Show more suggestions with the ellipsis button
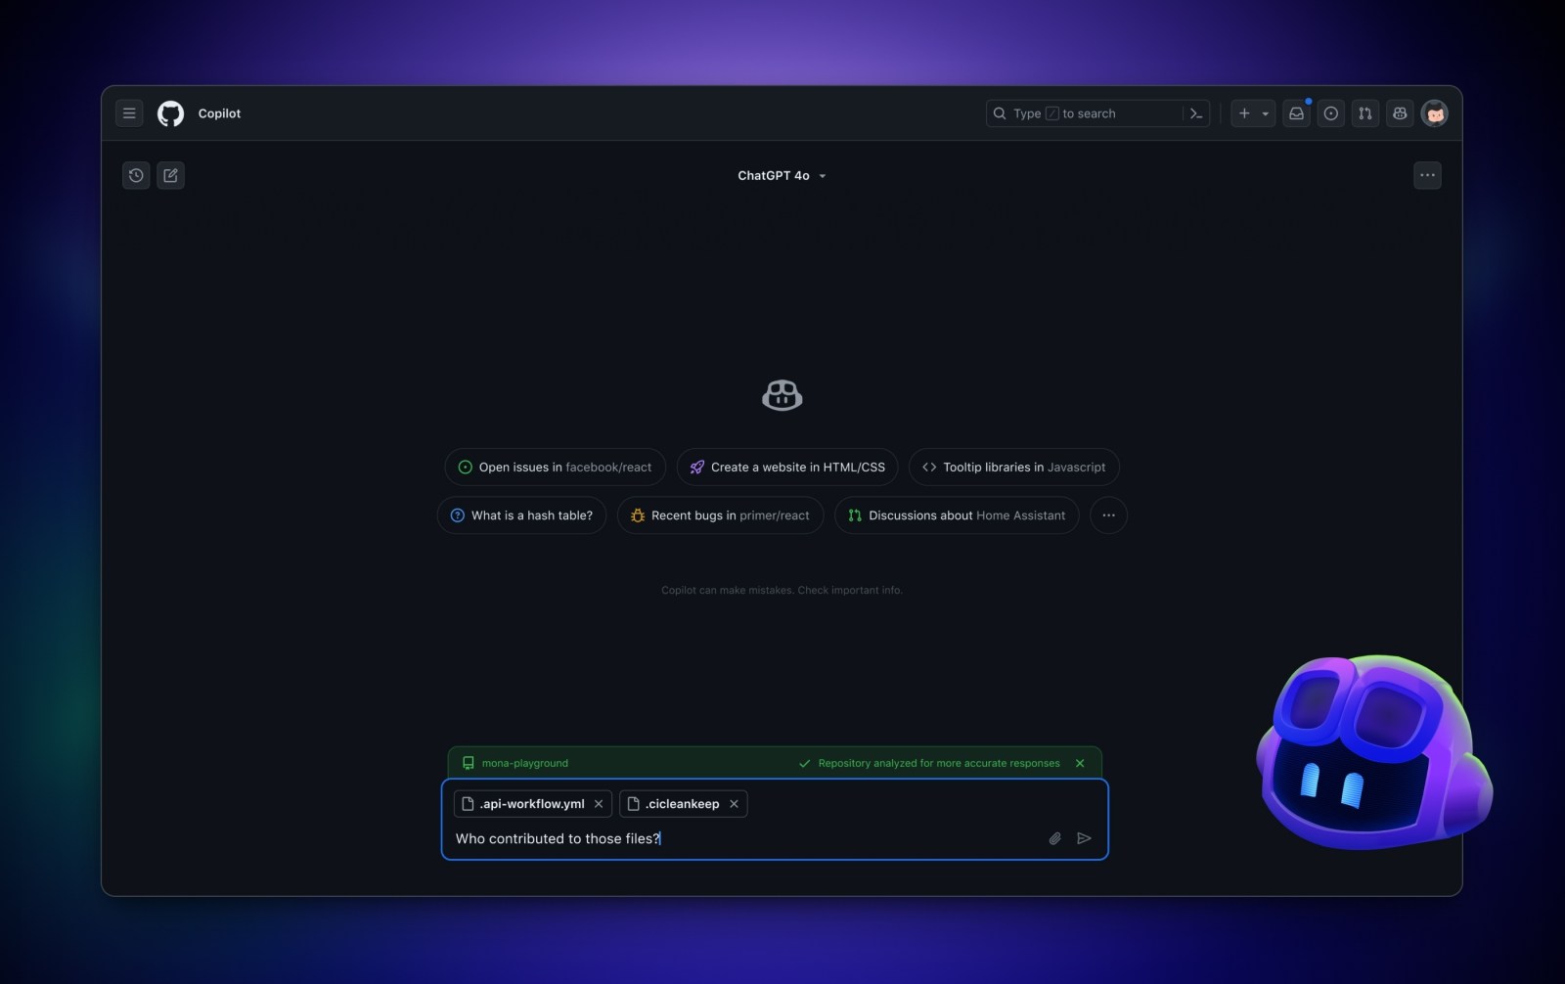 1107,515
